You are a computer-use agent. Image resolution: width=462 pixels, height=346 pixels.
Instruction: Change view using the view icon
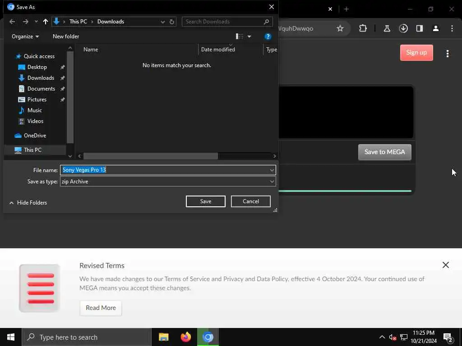point(239,36)
